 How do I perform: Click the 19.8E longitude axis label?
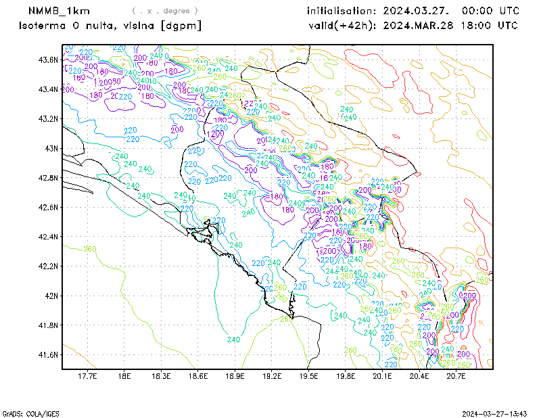click(346, 376)
